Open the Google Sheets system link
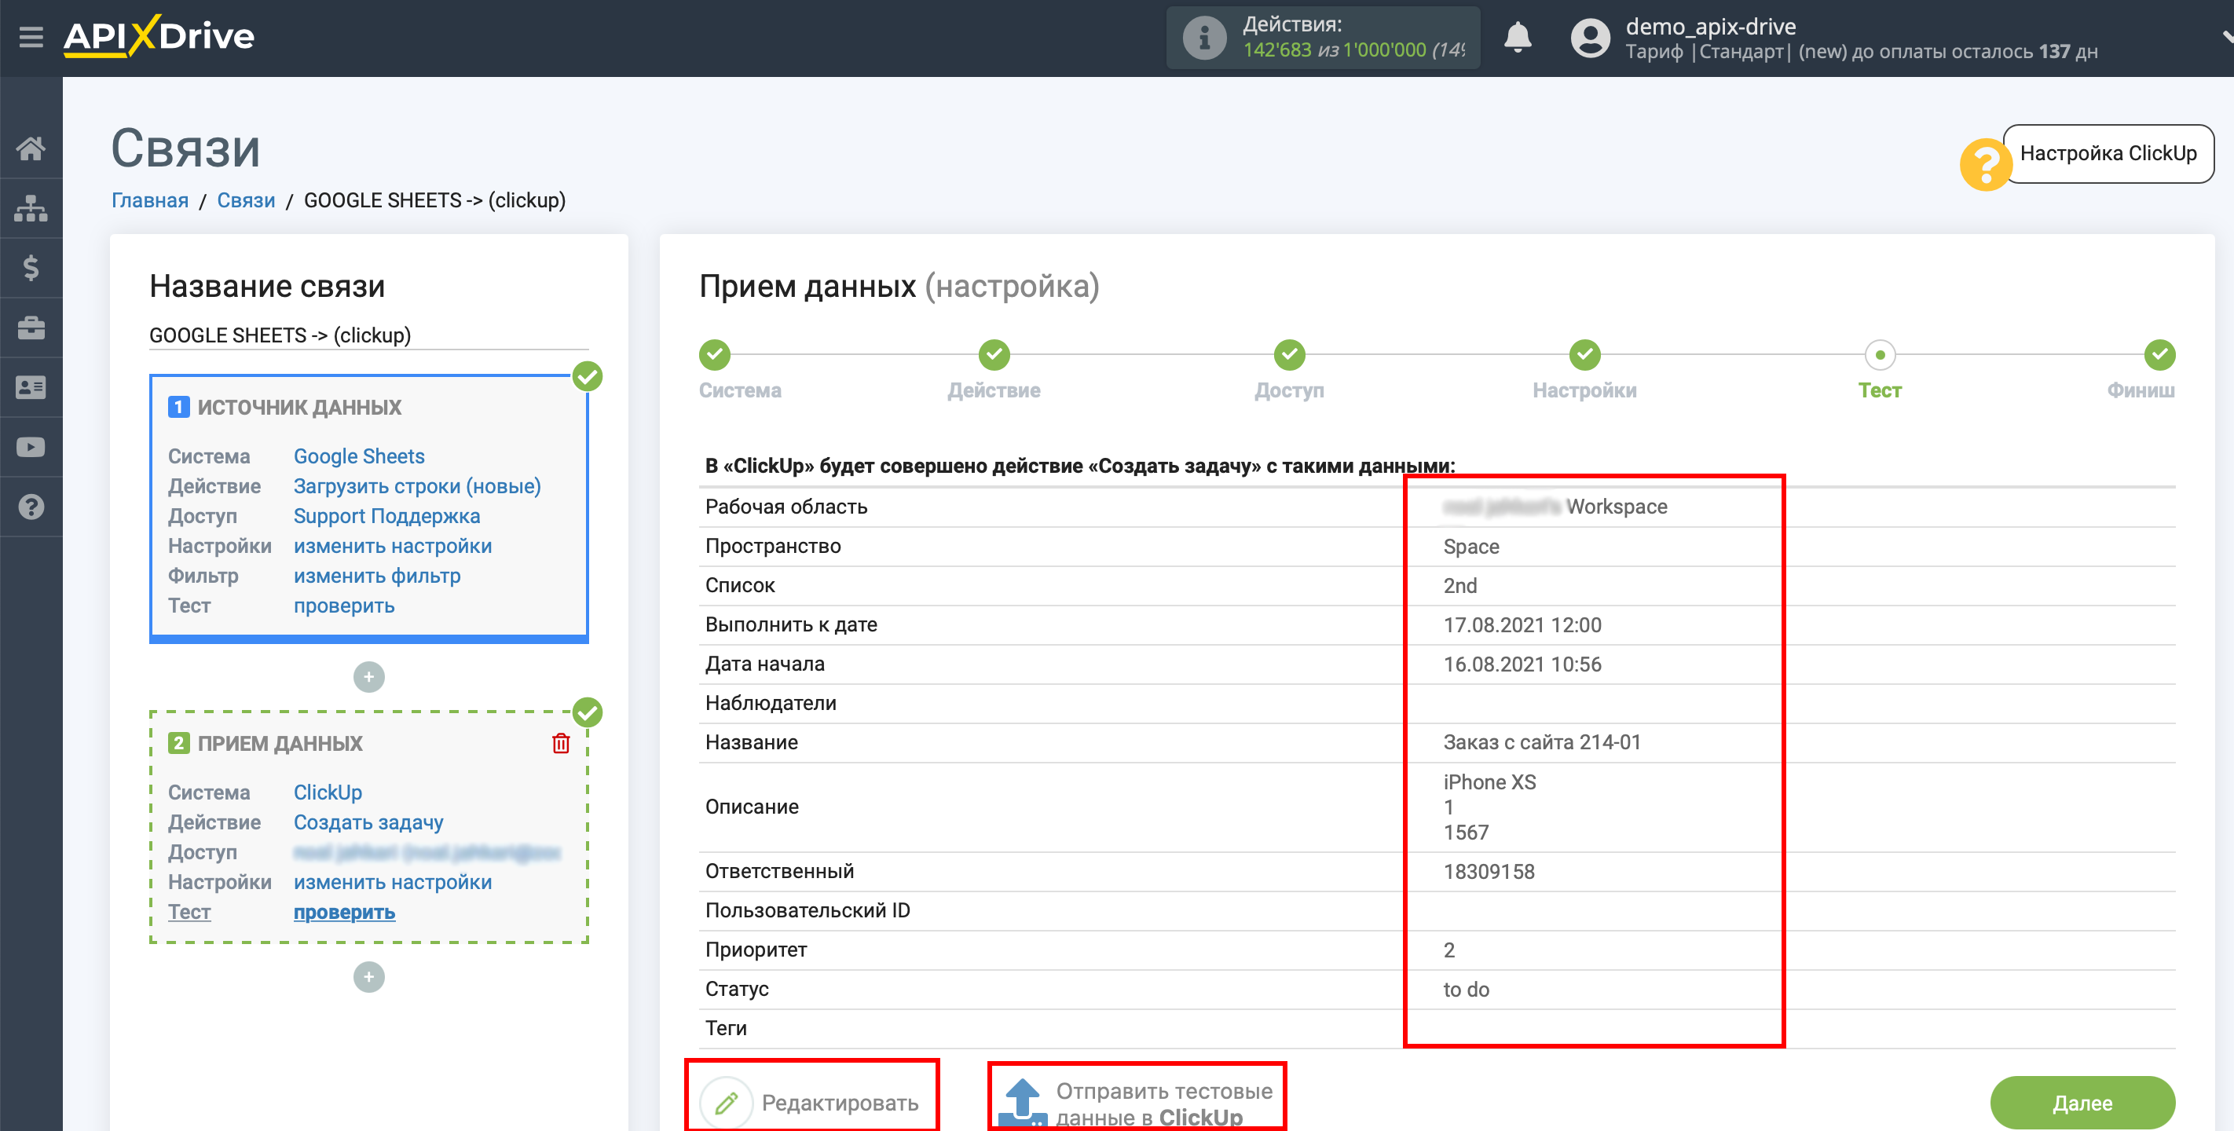This screenshot has height=1131, width=2234. [x=359, y=456]
